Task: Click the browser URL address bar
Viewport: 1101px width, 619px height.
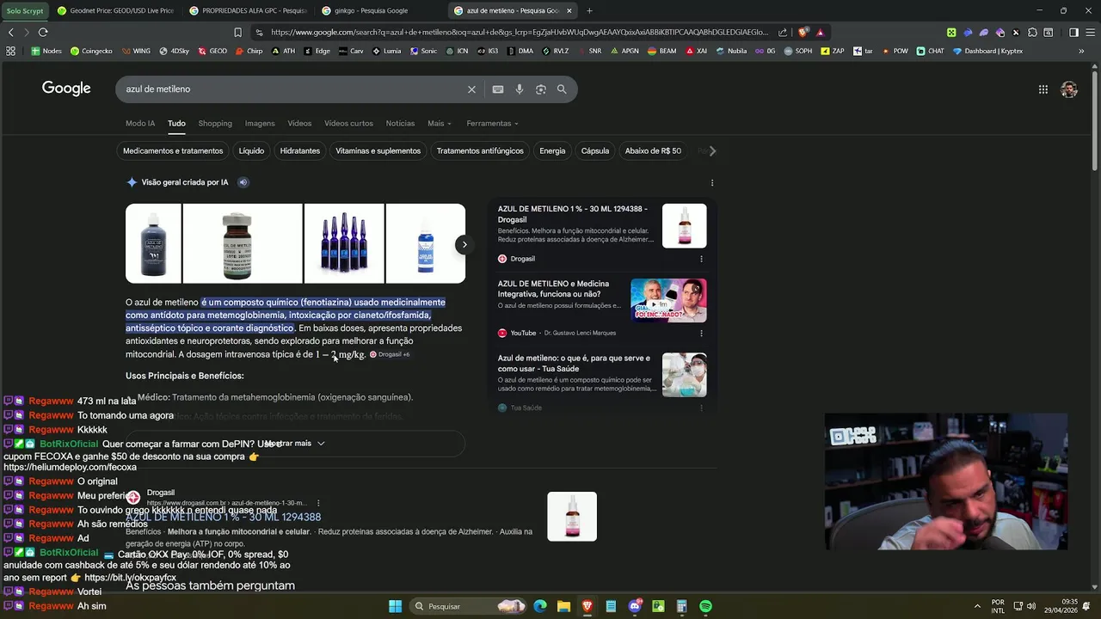Action: (519, 32)
